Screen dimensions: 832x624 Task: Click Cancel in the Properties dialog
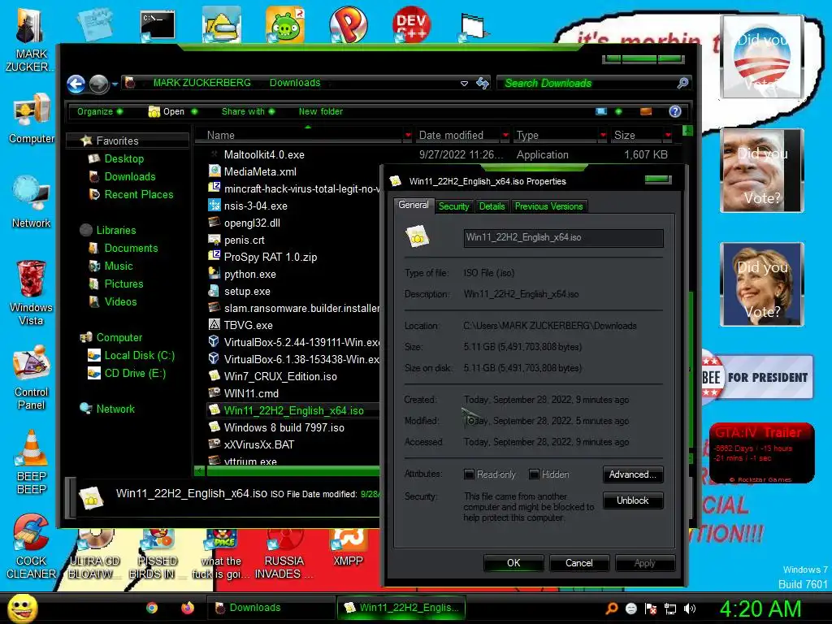[x=578, y=563]
